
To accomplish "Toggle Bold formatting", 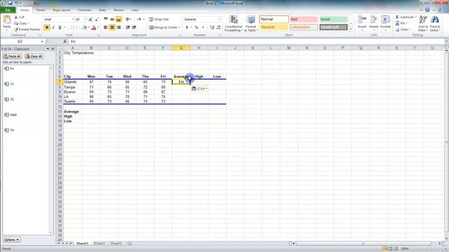I will coord(47,27).
